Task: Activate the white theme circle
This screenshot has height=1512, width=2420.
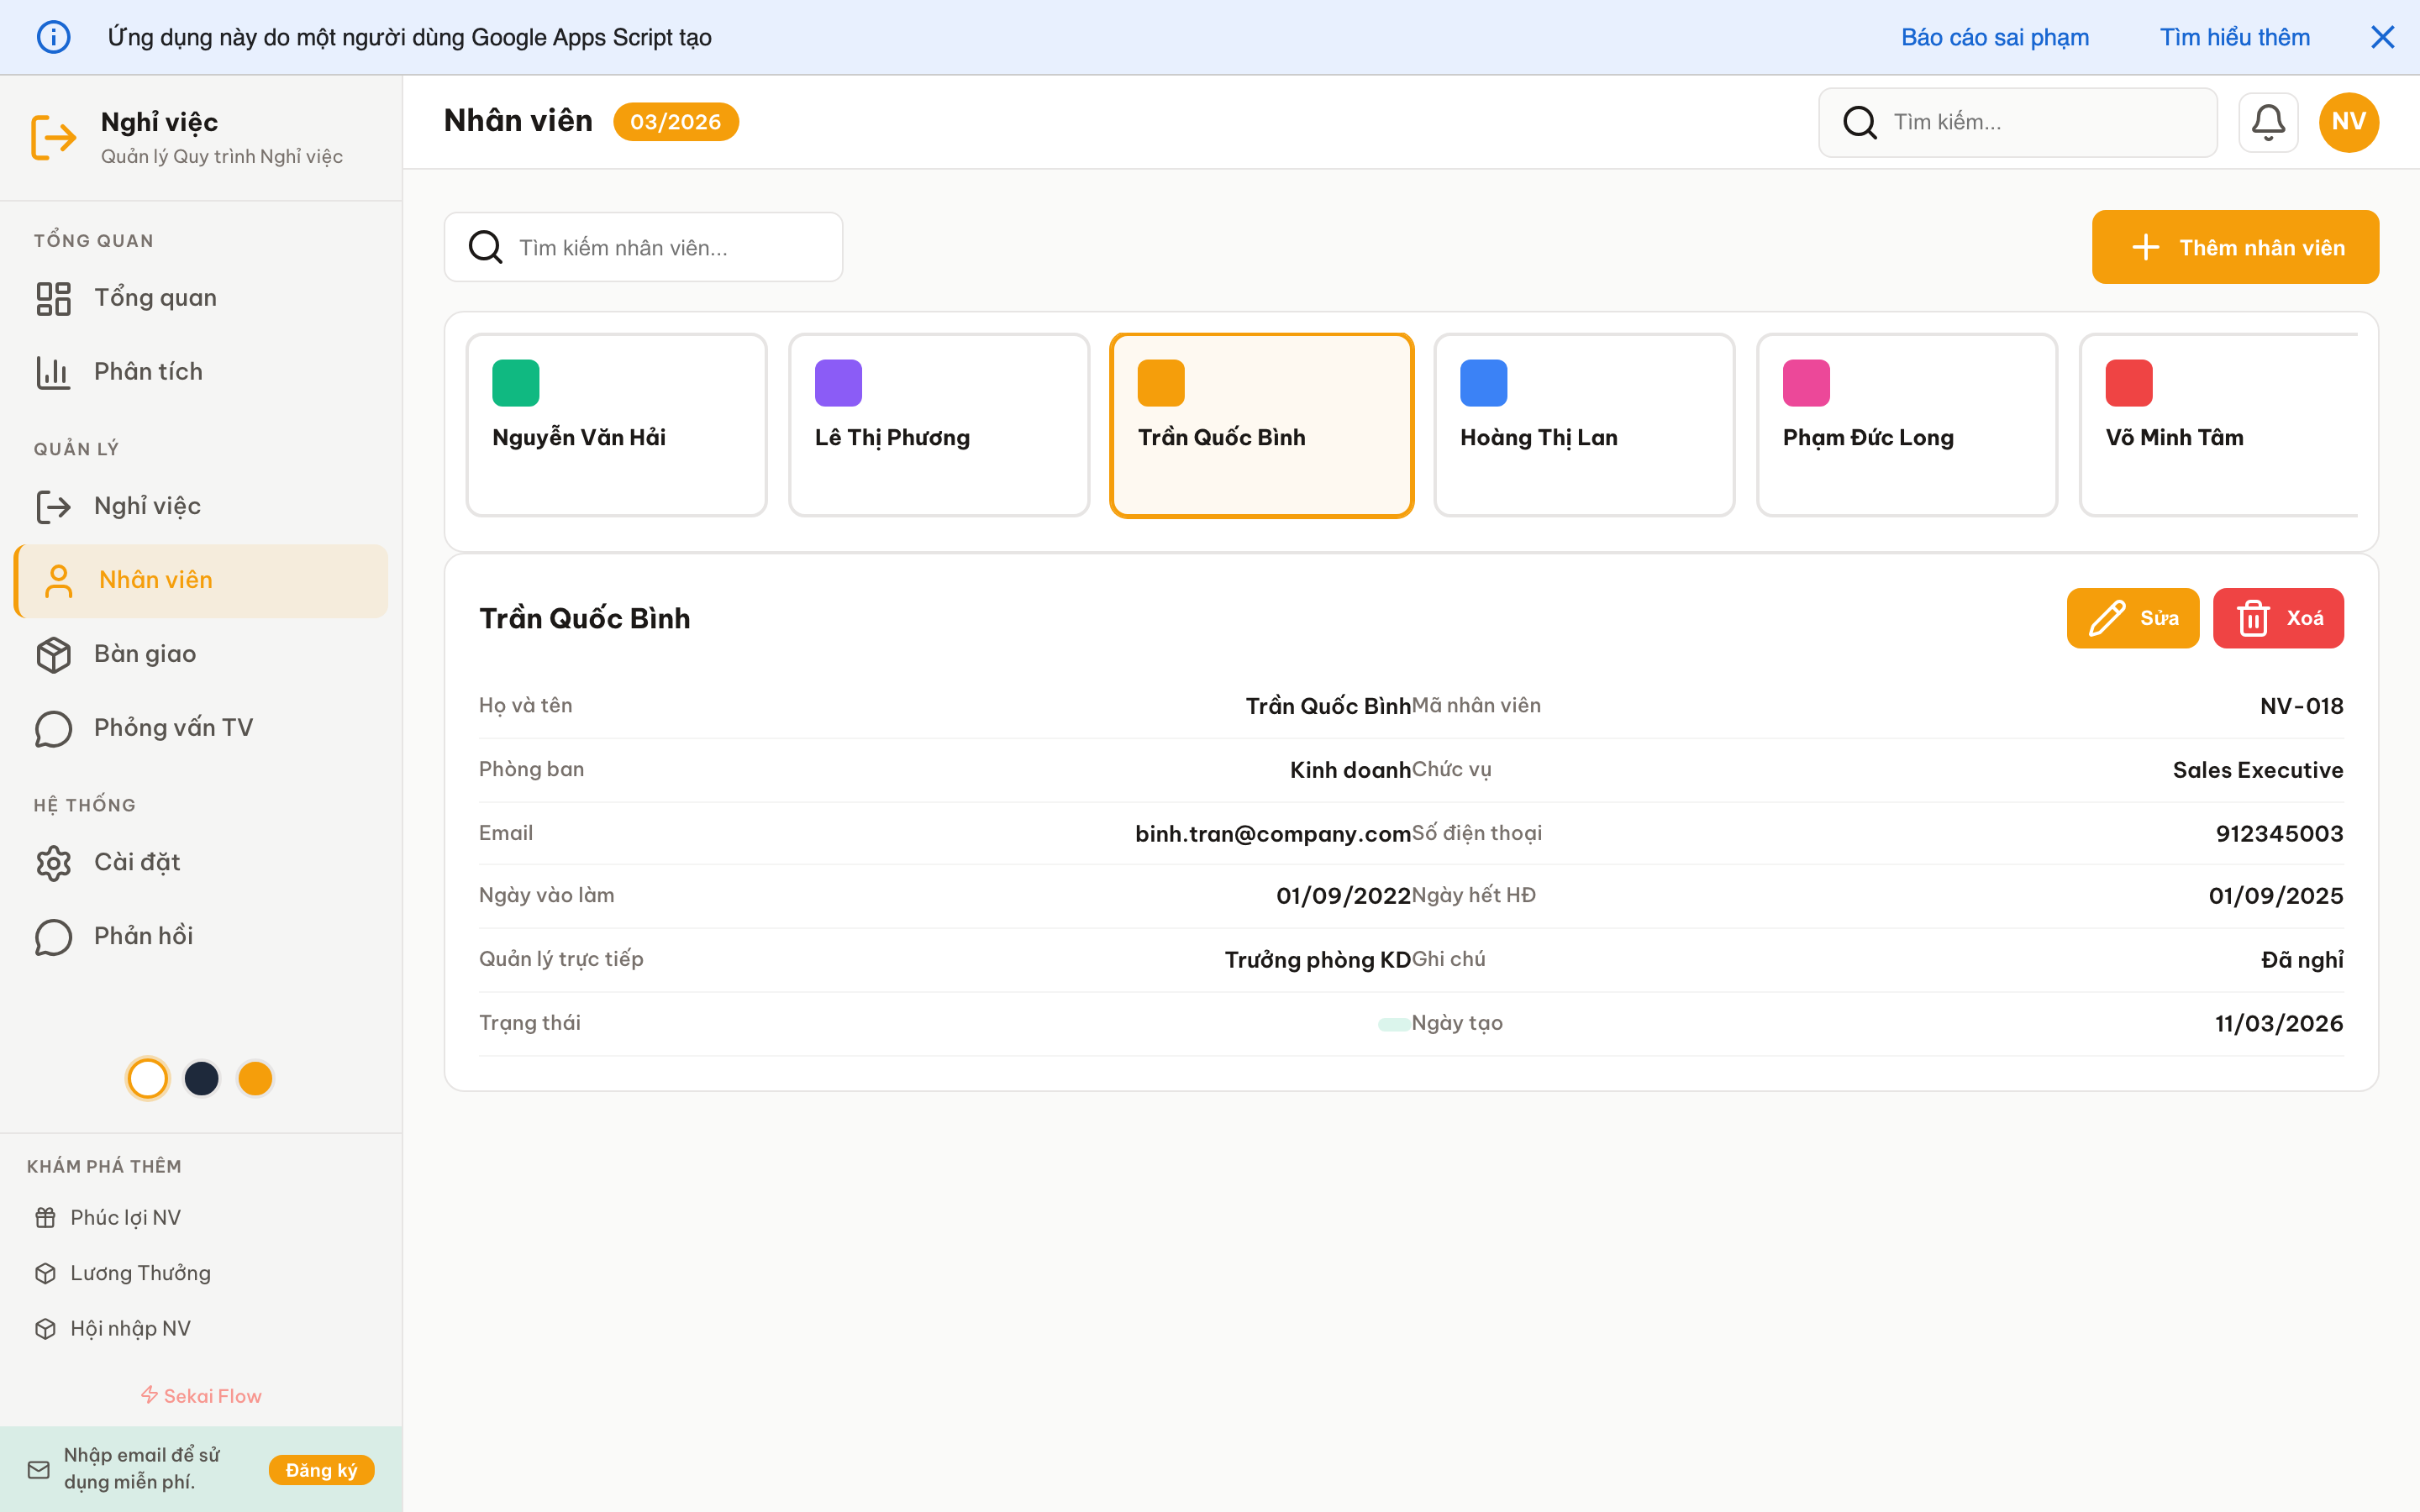Action: pyautogui.click(x=147, y=1078)
